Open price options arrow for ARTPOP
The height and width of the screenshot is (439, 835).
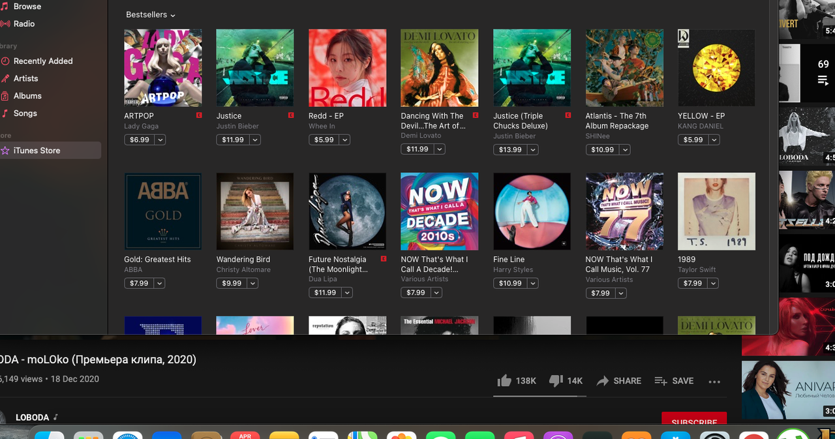click(160, 140)
